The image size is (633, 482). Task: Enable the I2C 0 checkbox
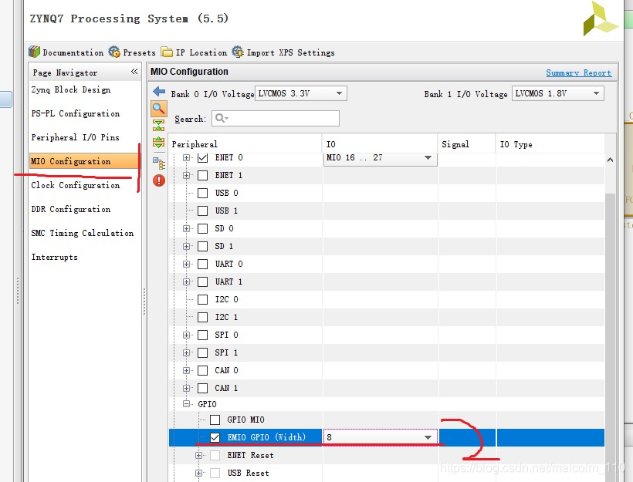click(203, 299)
